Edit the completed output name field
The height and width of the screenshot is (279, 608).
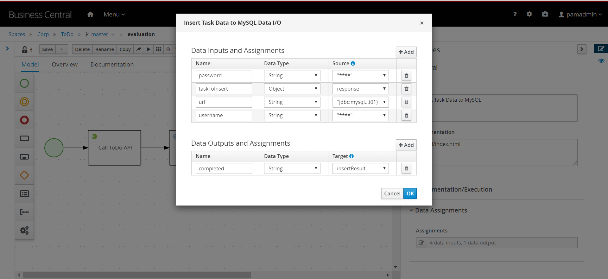[x=224, y=168]
